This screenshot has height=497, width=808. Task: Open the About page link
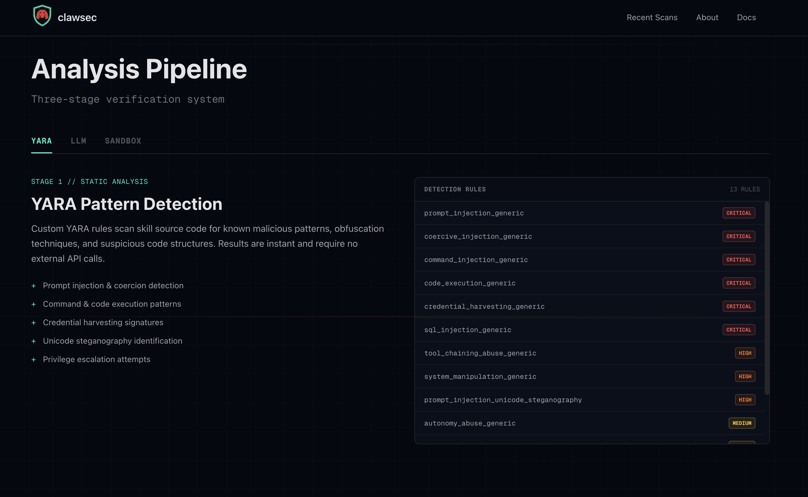pyautogui.click(x=707, y=17)
